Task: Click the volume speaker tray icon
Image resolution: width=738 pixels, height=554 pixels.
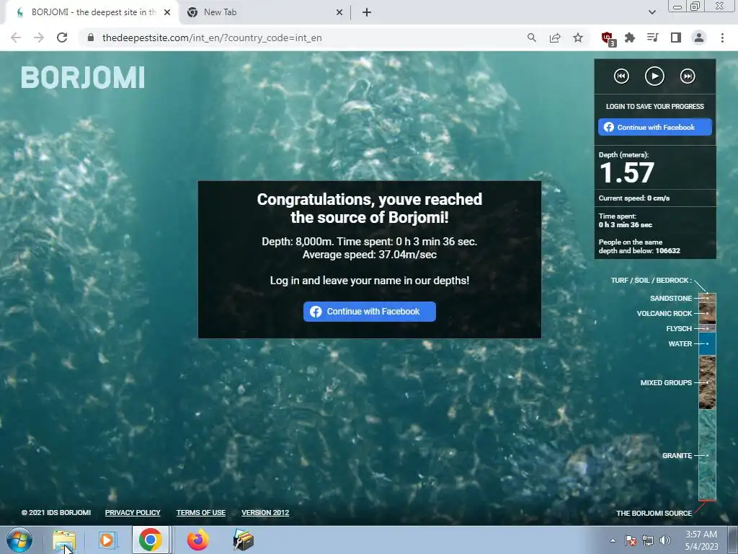Action: (x=665, y=540)
